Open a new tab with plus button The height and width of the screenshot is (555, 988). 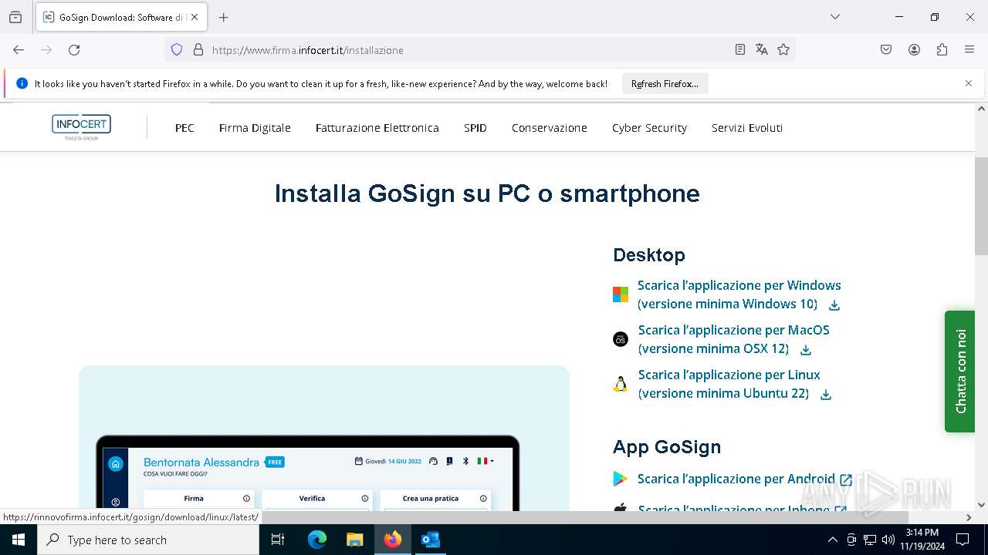(224, 17)
